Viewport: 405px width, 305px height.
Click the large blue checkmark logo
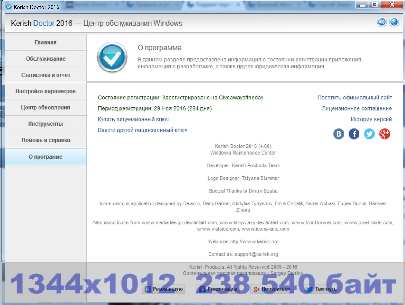112,57
